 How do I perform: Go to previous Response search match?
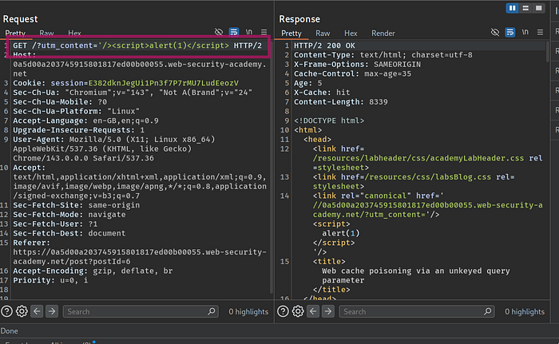313,311
